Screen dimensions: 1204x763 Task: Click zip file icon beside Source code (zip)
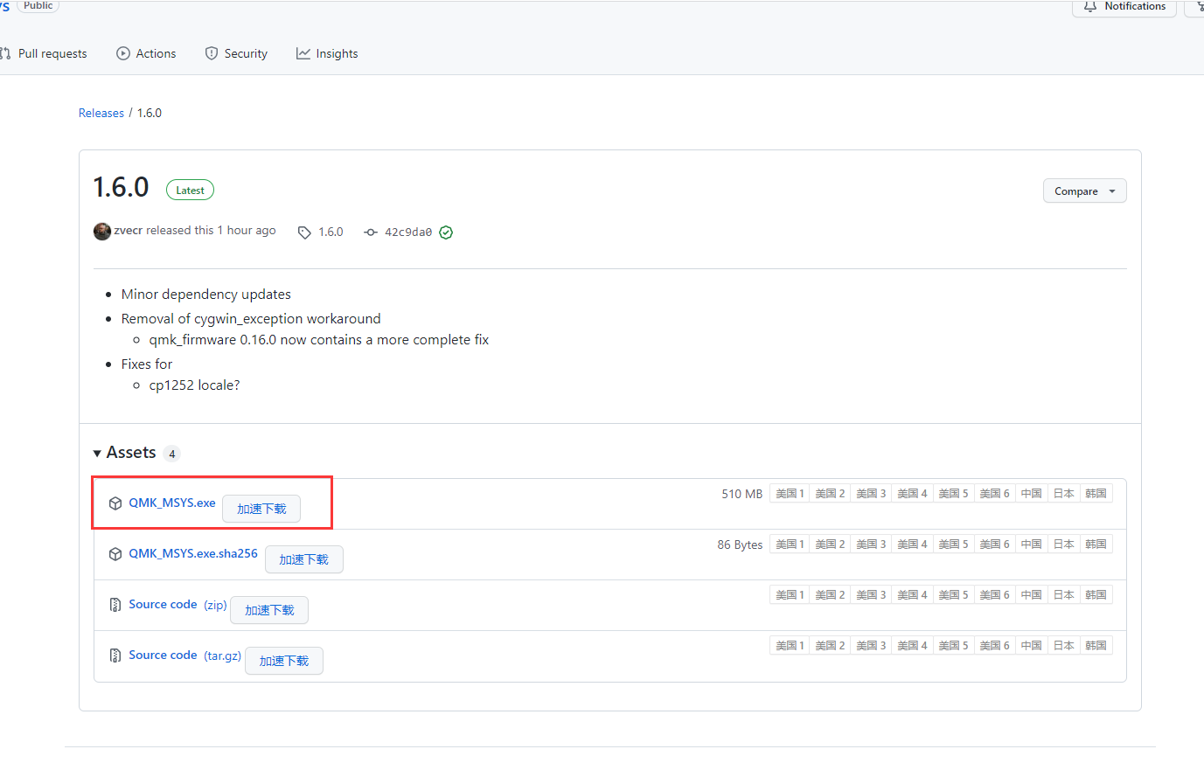pos(115,605)
